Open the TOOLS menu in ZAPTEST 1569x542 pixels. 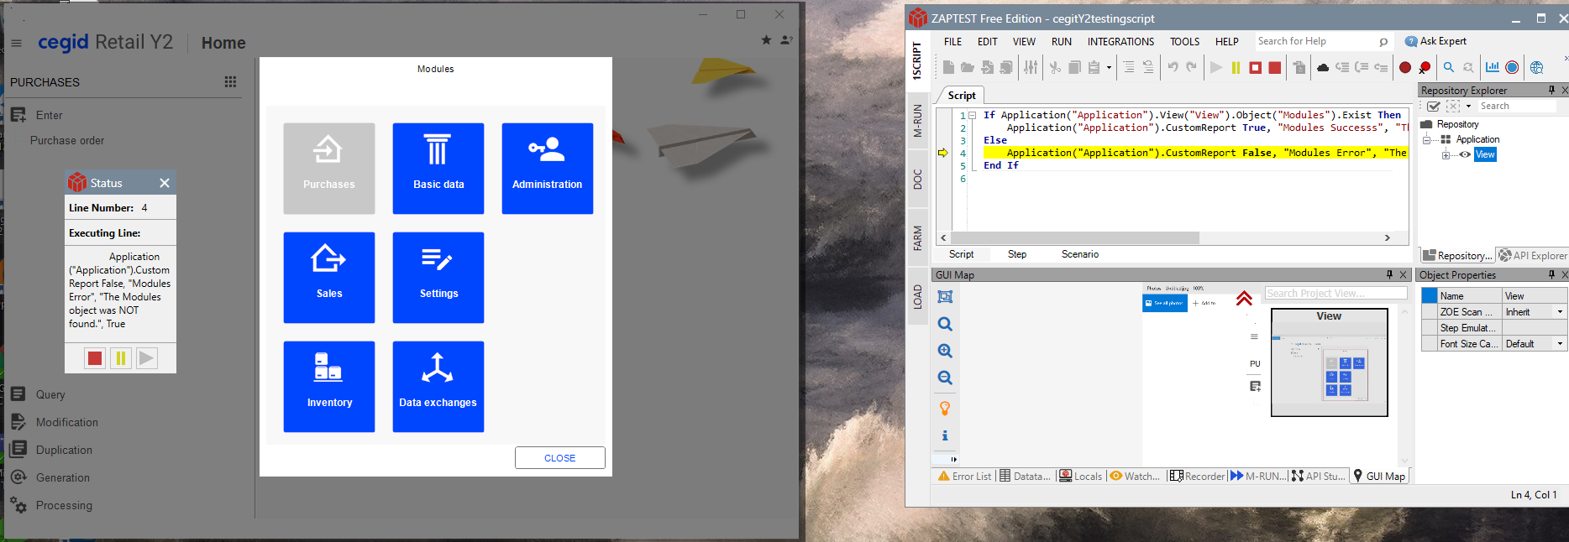[1185, 41]
